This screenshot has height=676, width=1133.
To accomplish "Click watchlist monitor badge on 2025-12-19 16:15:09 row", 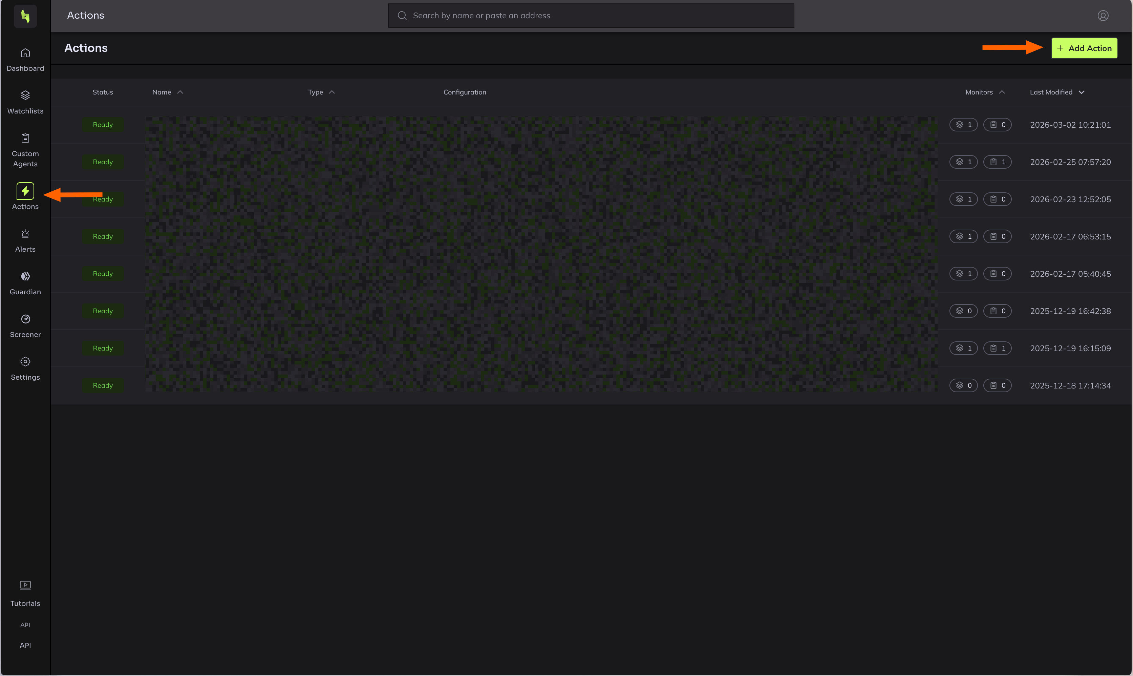I will coord(964,348).
